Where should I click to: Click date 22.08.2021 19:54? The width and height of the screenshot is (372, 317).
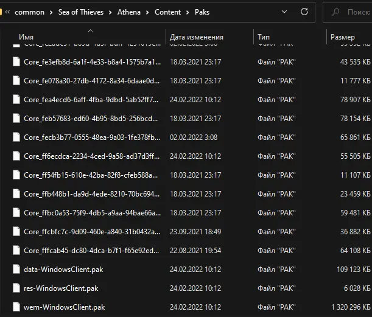195,251
